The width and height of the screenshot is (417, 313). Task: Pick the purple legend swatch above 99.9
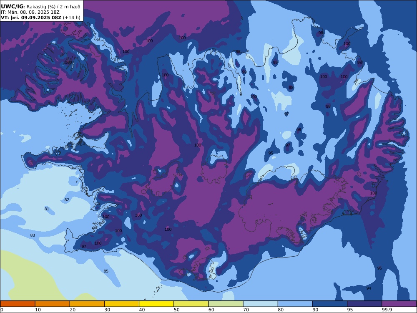tap(399, 304)
